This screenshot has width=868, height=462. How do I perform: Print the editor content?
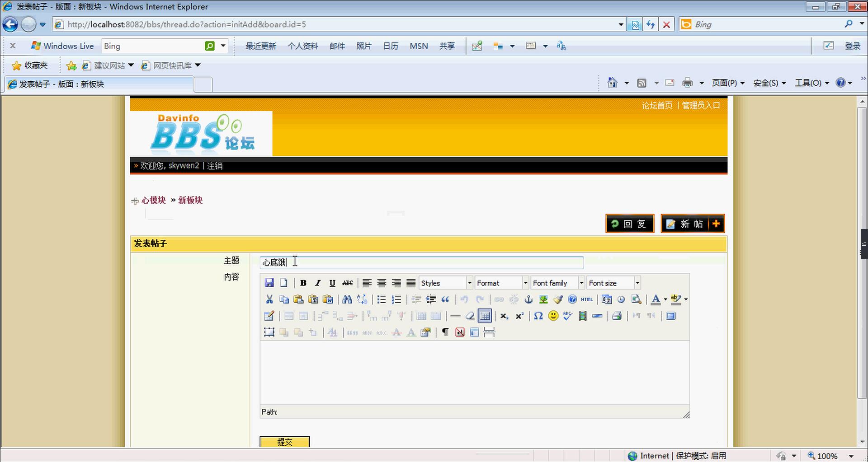pyautogui.click(x=617, y=316)
